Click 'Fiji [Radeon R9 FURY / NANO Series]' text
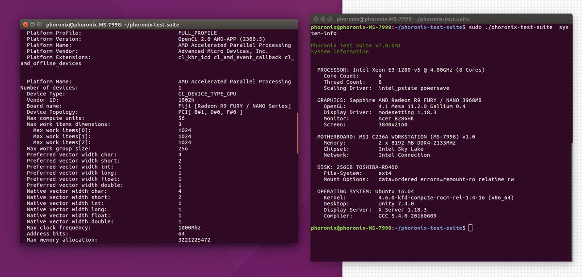Viewport: 582px width, 277px height. coord(235,106)
